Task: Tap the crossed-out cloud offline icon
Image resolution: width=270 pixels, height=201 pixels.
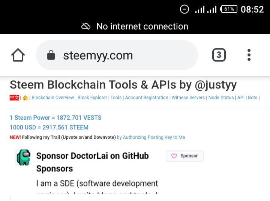Action: coord(86,26)
